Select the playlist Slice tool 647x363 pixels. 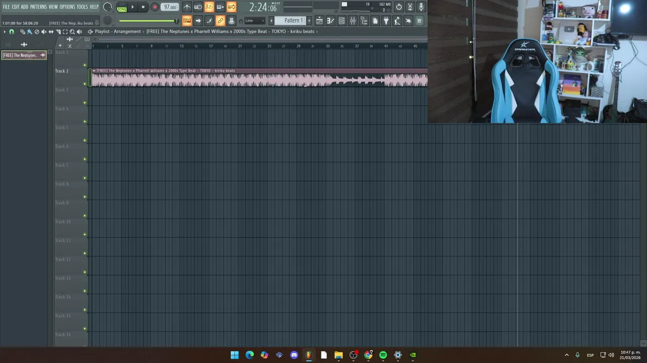click(58, 32)
